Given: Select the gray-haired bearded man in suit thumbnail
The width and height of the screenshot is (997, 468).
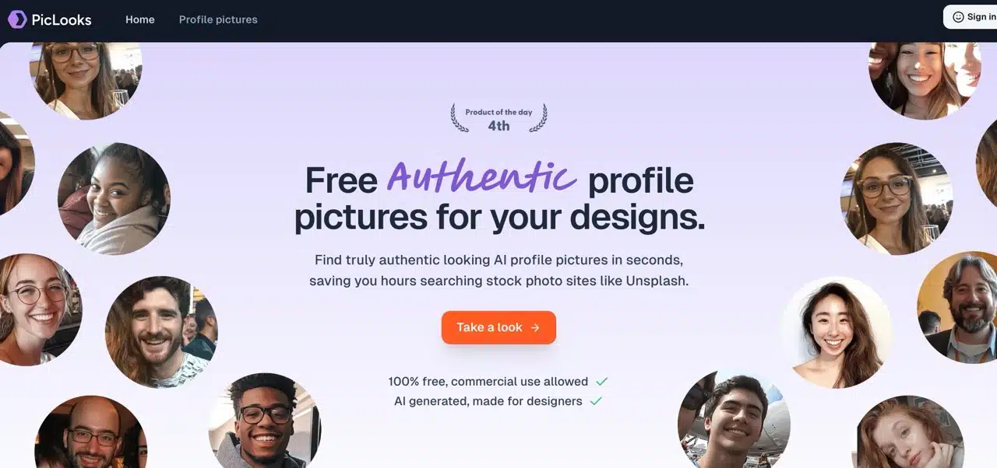Looking at the screenshot, I should click(x=957, y=307).
